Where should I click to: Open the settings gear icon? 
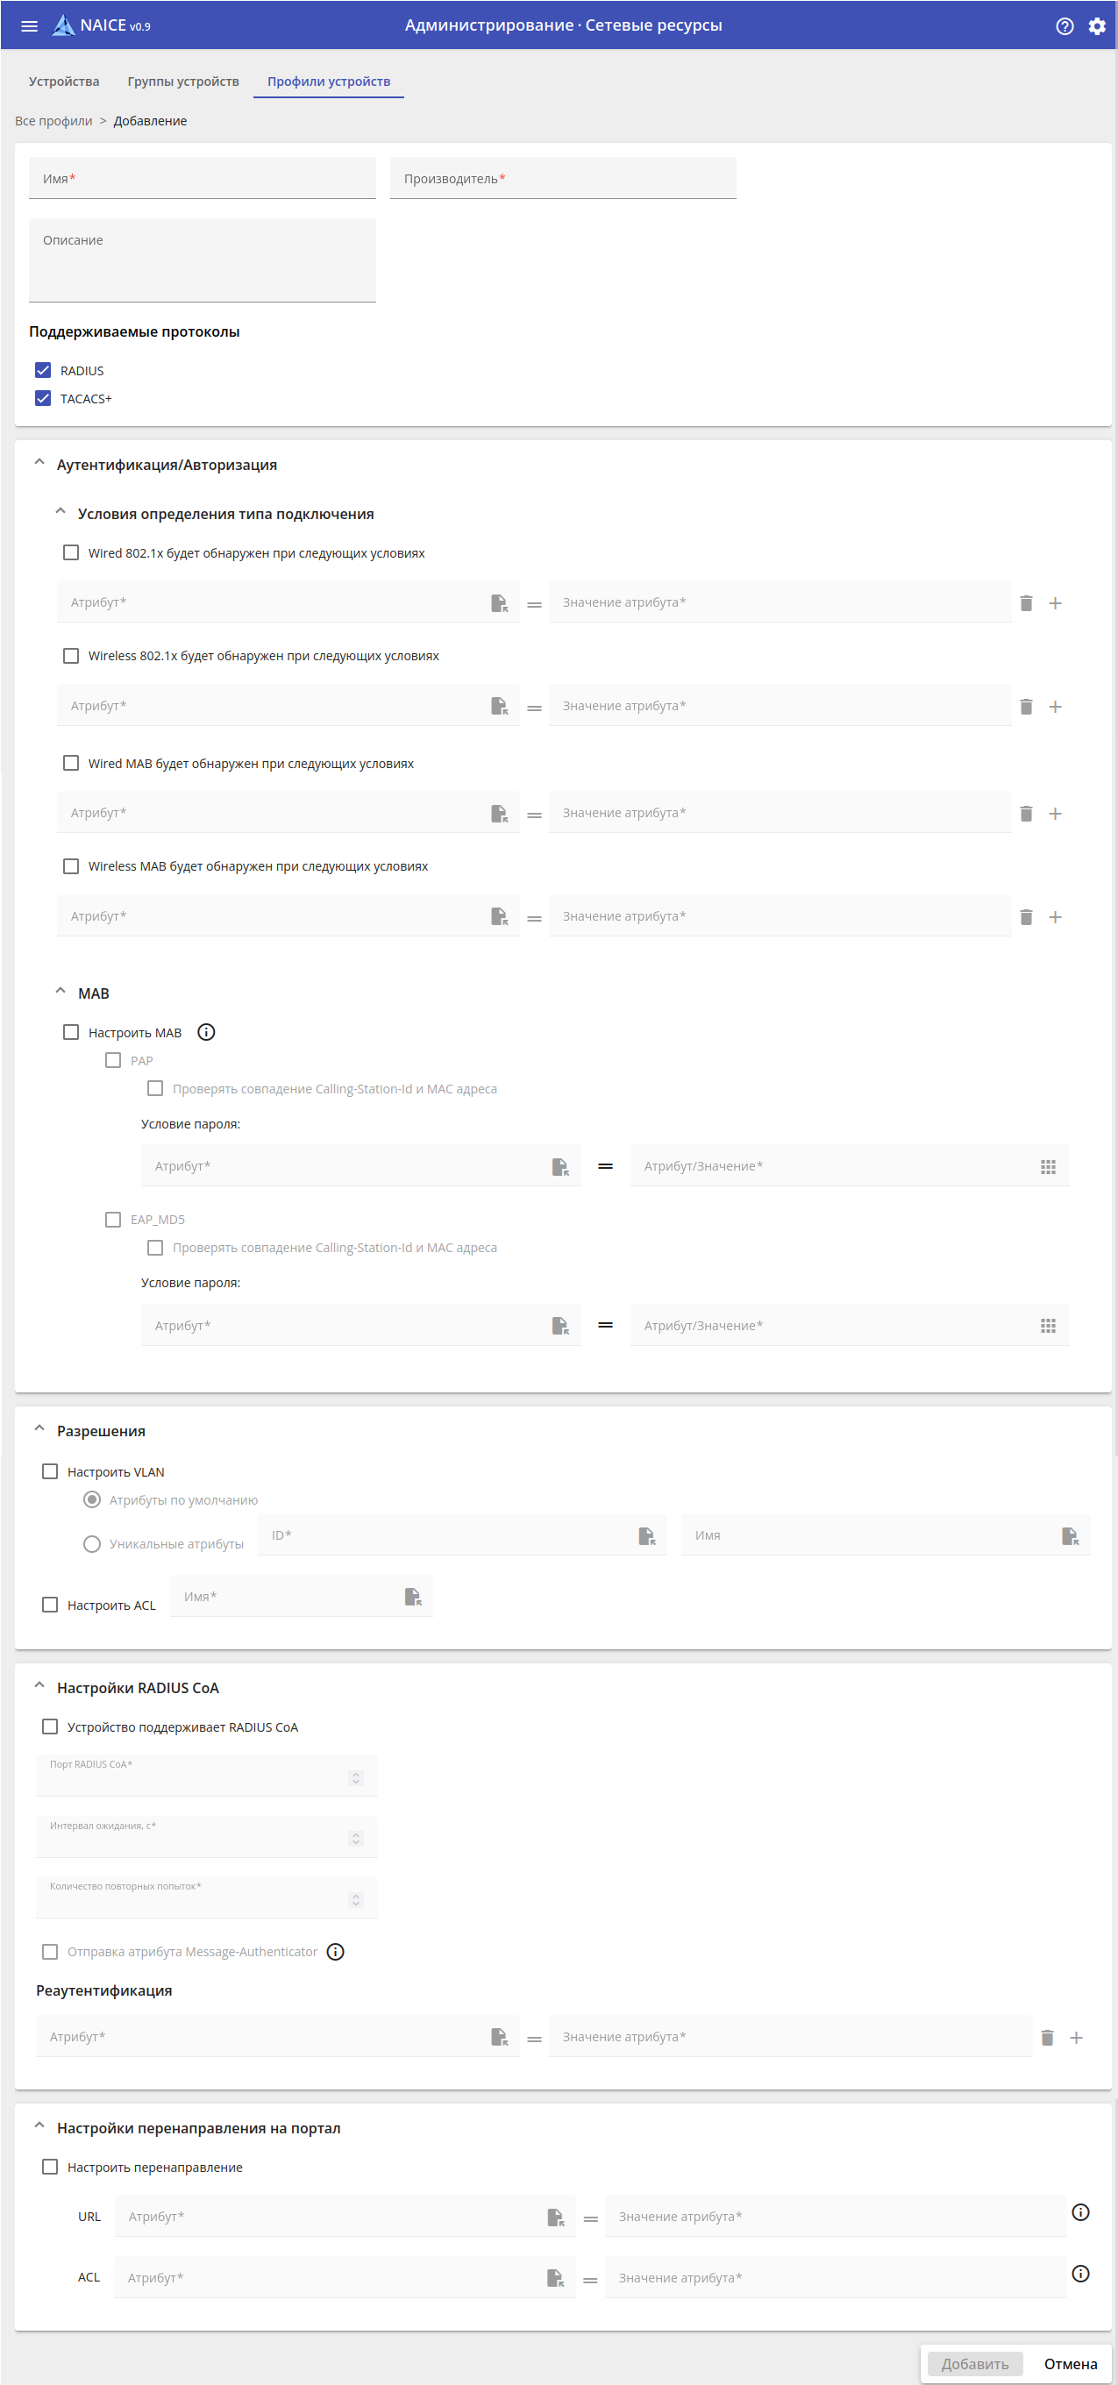tap(1097, 26)
